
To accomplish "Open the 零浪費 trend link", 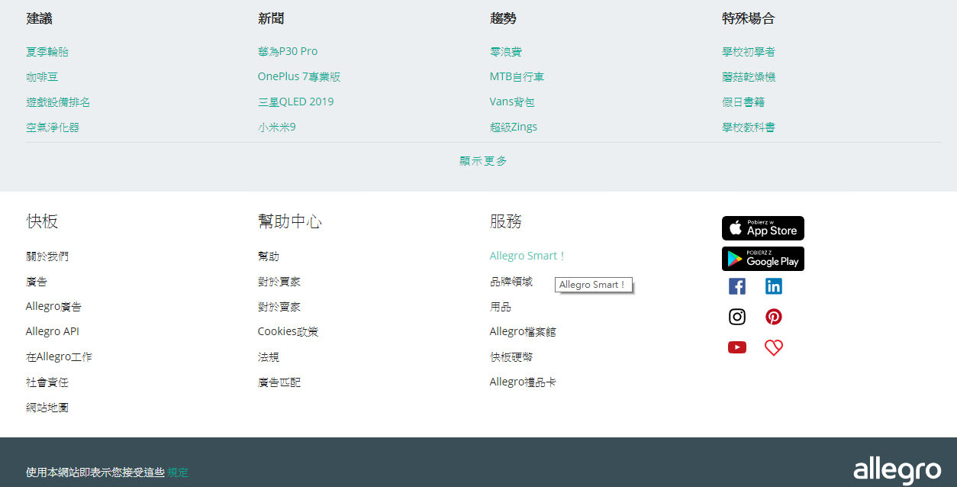I will [x=506, y=52].
